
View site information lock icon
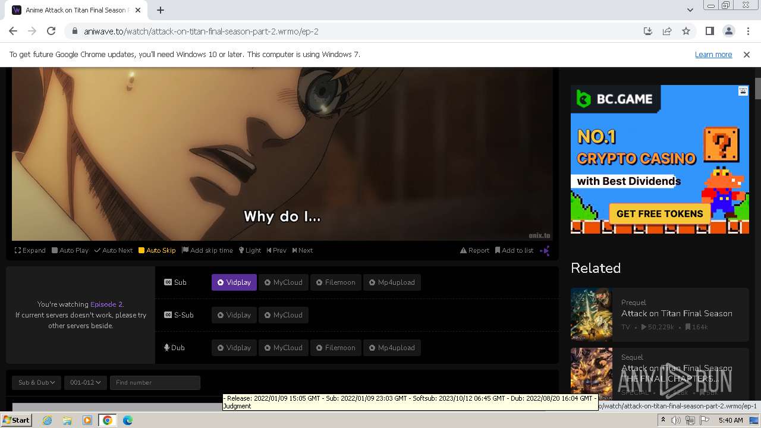pyautogui.click(x=74, y=32)
